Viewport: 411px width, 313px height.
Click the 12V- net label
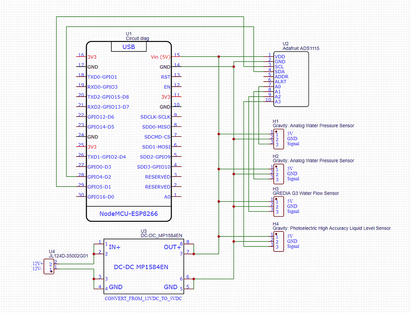pyautogui.click(x=37, y=268)
